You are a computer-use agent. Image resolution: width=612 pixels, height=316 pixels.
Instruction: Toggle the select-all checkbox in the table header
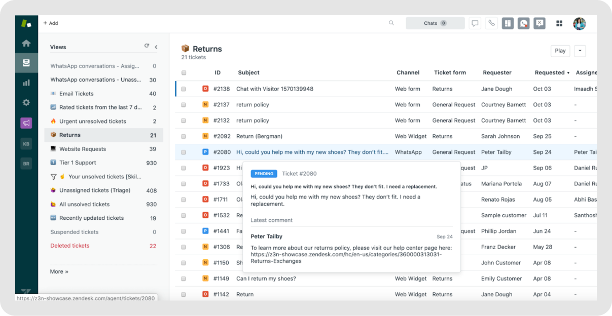pos(184,72)
